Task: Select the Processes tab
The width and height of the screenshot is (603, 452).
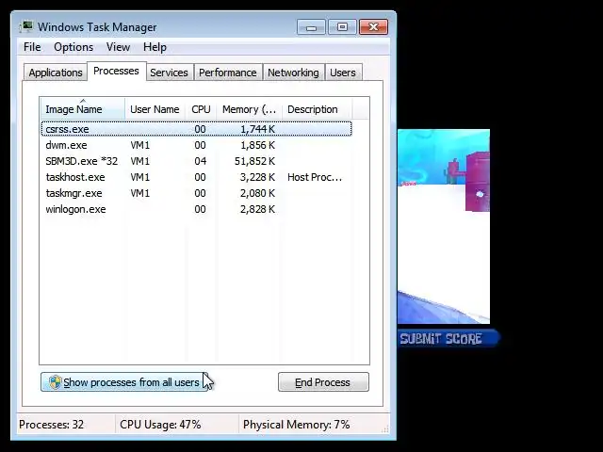Action: pyautogui.click(x=116, y=71)
